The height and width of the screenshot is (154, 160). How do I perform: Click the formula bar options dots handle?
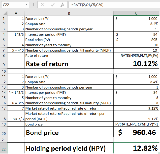pos(33,5)
